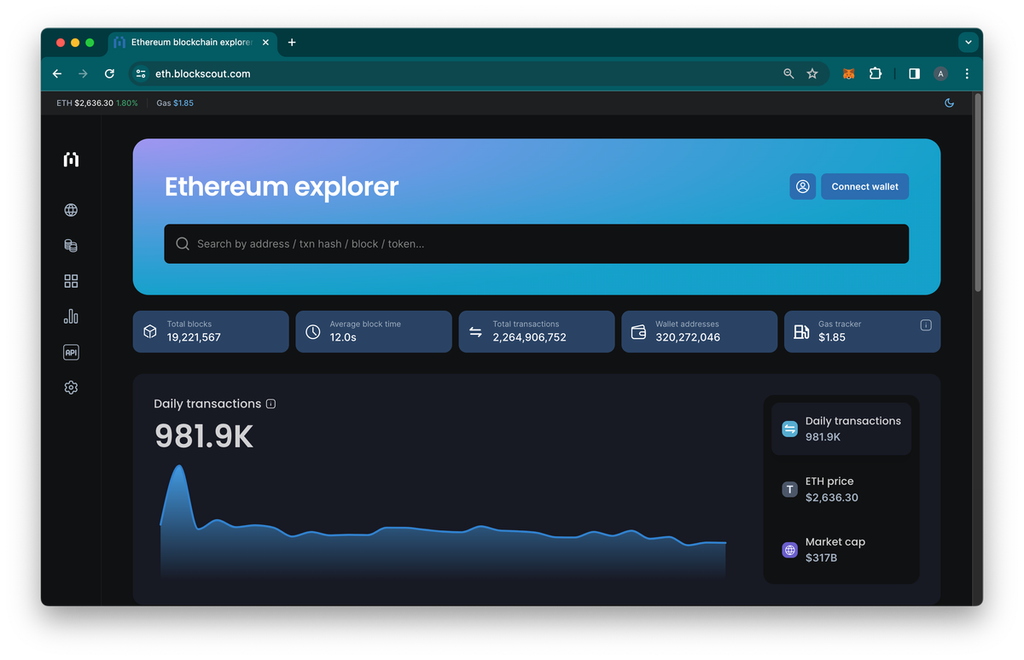Open sidebar Settings gear menu
This screenshot has width=1024, height=660.
(x=71, y=387)
